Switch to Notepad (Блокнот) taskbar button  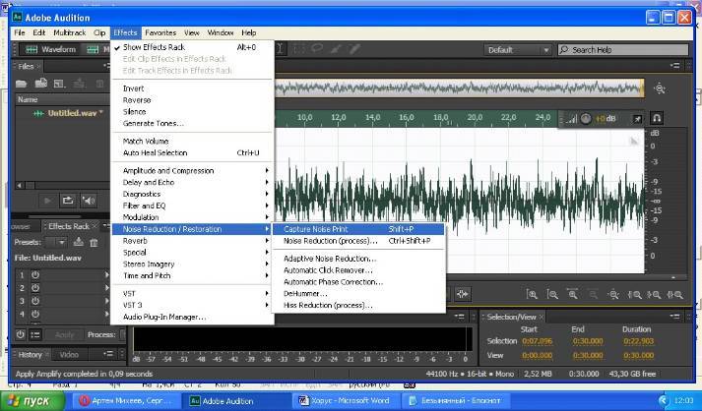point(455,401)
